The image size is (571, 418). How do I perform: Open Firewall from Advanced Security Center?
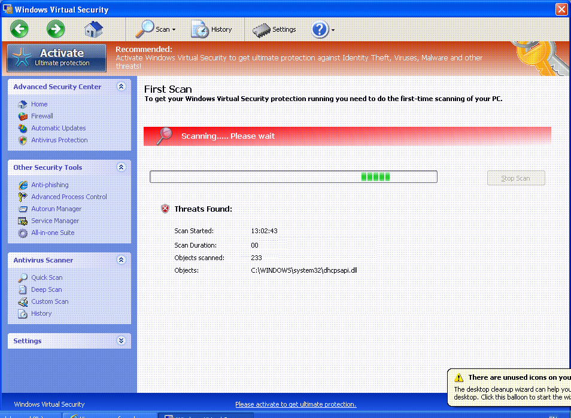point(41,116)
